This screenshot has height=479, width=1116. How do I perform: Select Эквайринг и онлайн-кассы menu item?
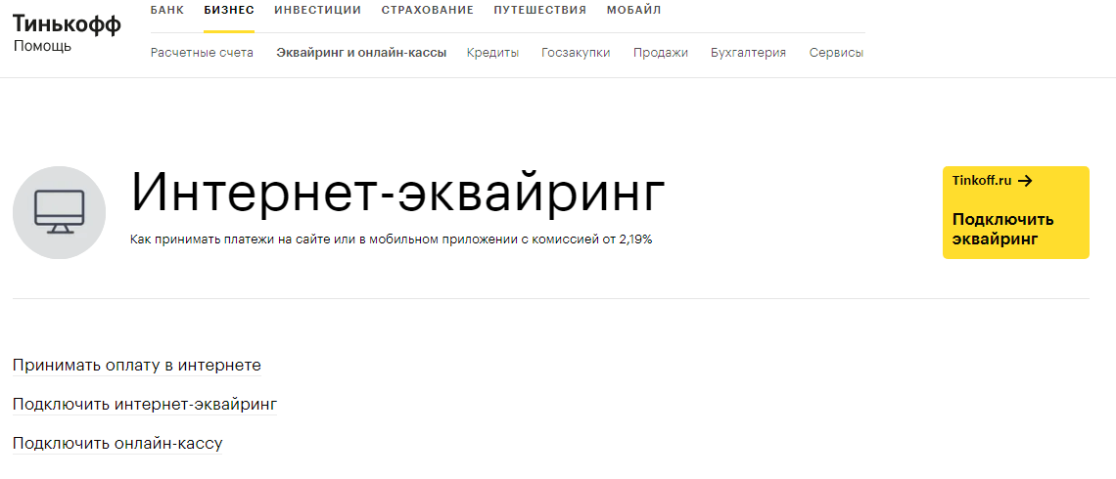(x=361, y=53)
